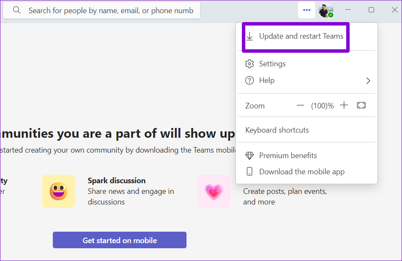
Task: Click Create posts, plan events text
Action: (285, 196)
